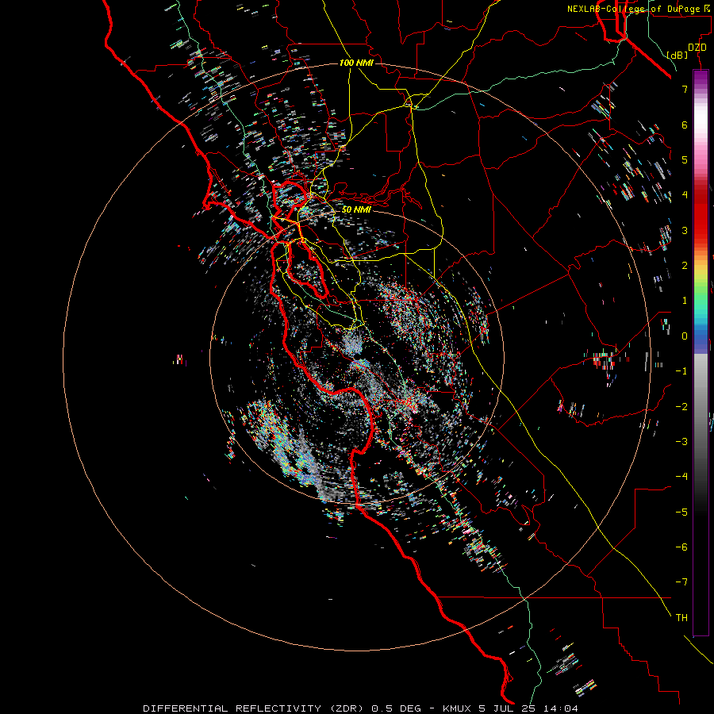Click the Differential Reflectivity caption at bottom
The height and width of the screenshot is (714, 714).
(361, 708)
